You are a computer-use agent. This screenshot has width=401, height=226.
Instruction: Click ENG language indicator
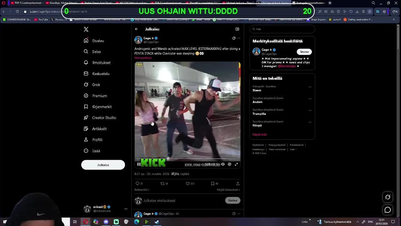point(370,222)
